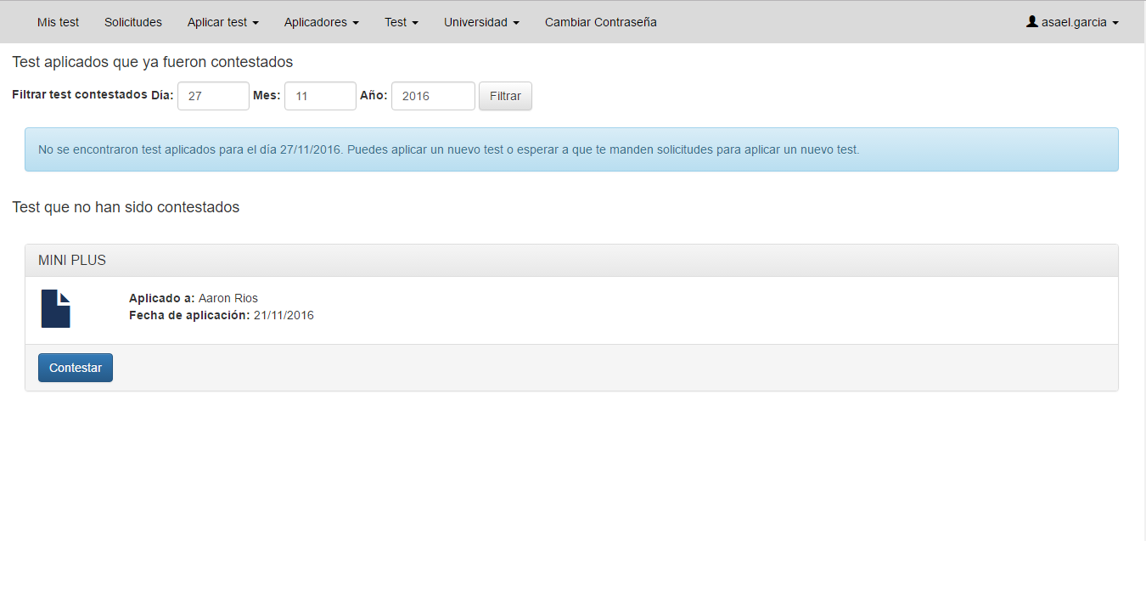Click the user profile icon beside asael.garcia
Viewport: 1146px width, 608px height.
click(1032, 22)
